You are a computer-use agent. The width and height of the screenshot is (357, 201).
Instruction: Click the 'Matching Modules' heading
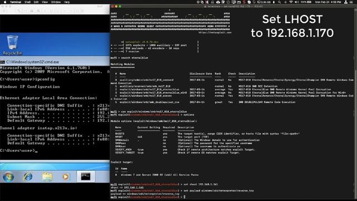click(123, 64)
